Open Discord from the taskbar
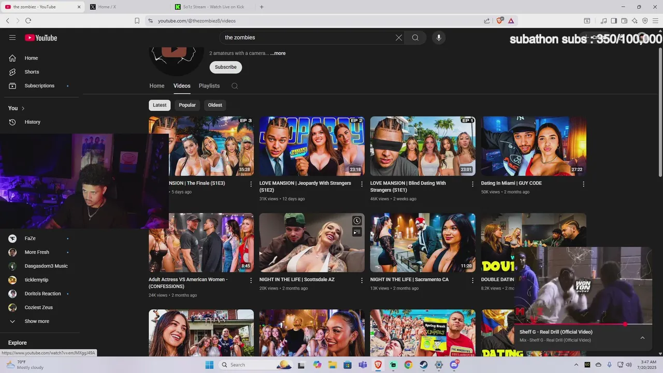Viewport: 663px width, 373px height. click(454, 365)
